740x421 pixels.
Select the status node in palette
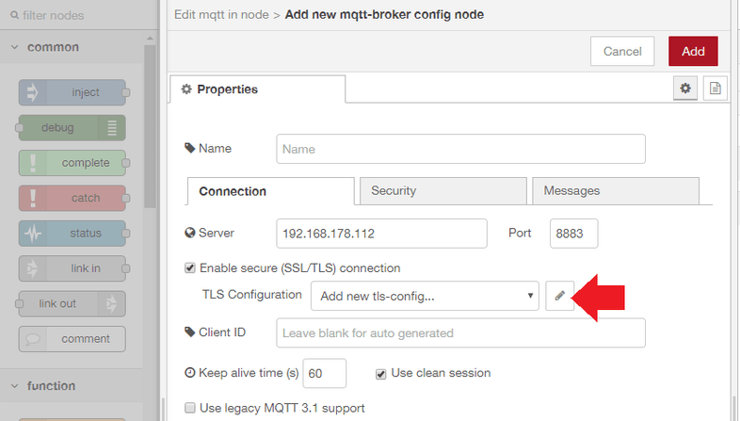click(72, 233)
